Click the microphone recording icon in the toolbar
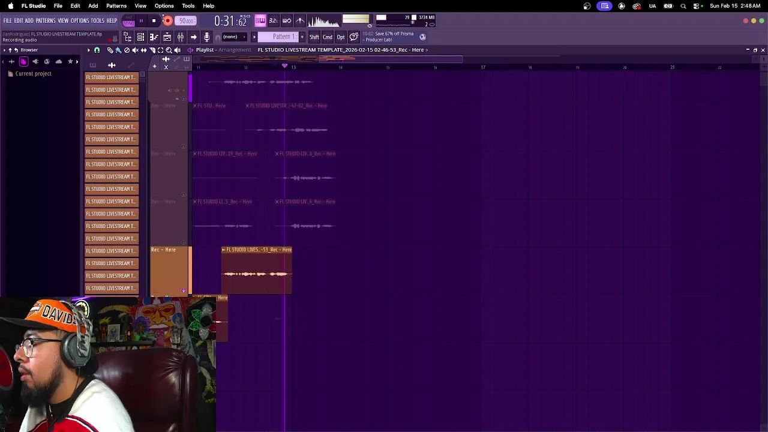This screenshot has width=768, height=432. tap(207, 37)
